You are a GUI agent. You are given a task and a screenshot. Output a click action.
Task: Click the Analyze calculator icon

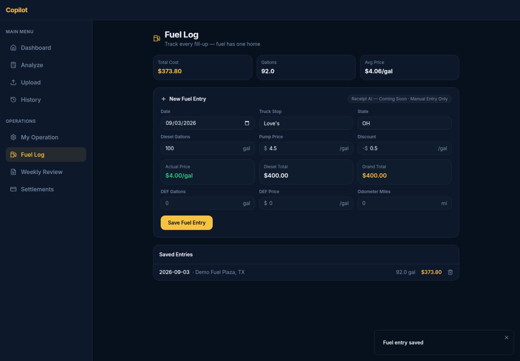13,65
